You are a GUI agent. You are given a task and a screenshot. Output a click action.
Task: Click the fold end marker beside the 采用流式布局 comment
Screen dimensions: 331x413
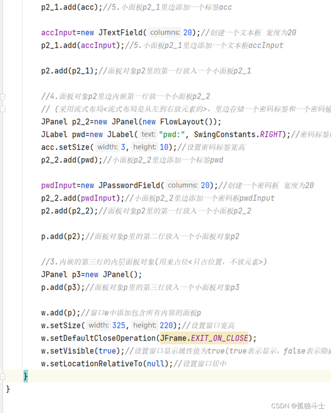click(x=3, y=109)
